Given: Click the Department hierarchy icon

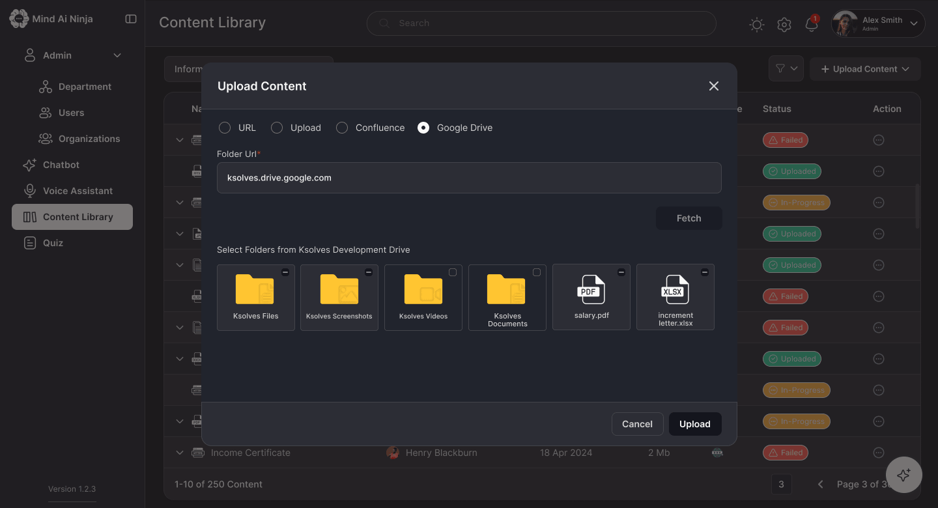Looking at the screenshot, I should coord(46,87).
